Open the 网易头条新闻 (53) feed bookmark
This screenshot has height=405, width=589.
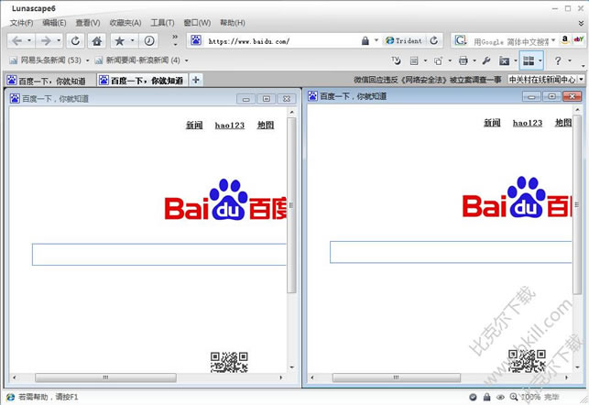click(x=45, y=60)
